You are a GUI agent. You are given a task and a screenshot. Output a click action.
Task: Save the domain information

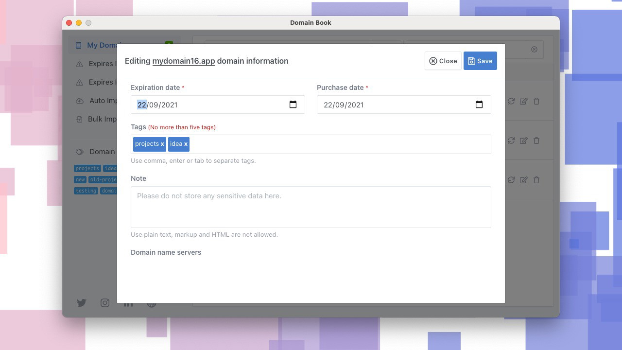coord(480,61)
